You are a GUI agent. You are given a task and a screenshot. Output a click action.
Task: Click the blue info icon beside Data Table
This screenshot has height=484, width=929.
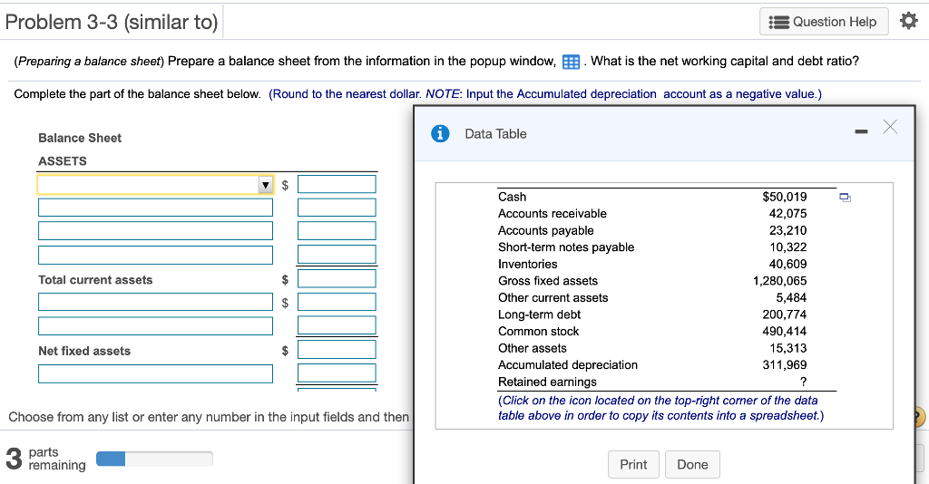coord(440,134)
